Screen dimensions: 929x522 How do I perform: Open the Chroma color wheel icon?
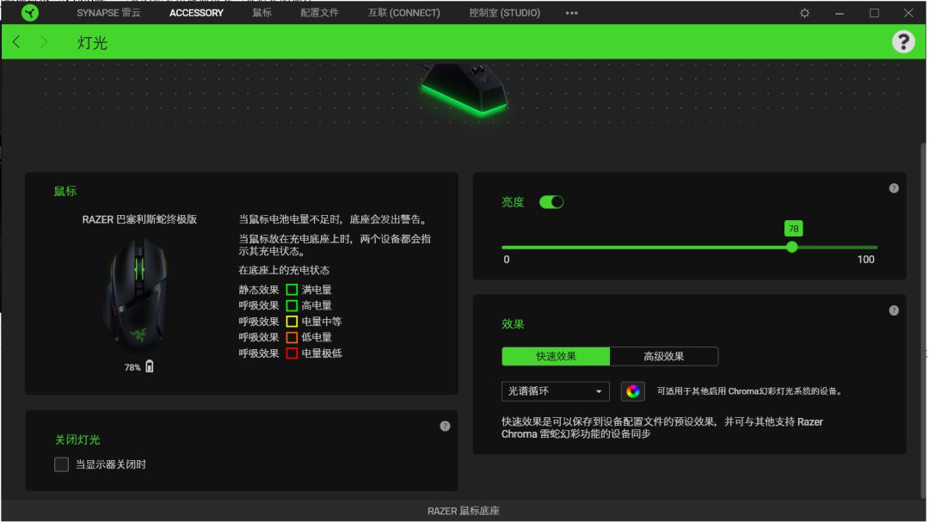[x=632, y=391]
